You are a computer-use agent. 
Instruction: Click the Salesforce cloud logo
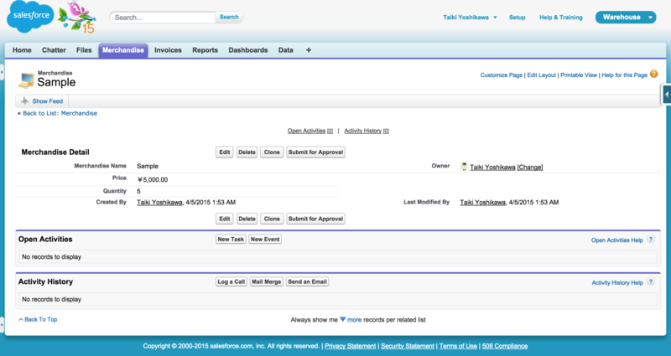click(30, 16)
